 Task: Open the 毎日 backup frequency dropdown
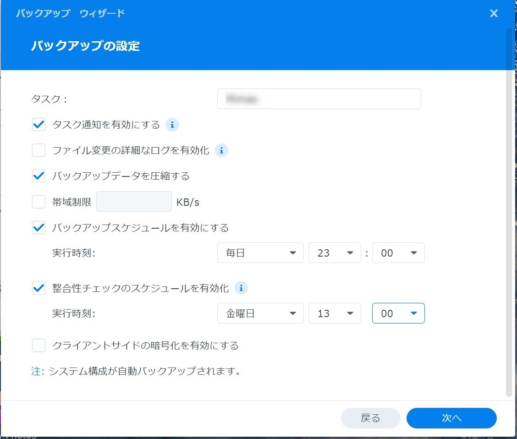[x=260, y=253]
